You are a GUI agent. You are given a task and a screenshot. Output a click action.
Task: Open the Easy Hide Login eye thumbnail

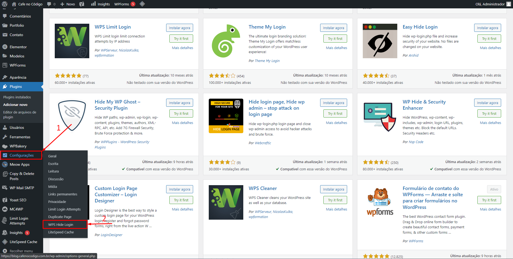pyautogui.click(x=380, y=41)
